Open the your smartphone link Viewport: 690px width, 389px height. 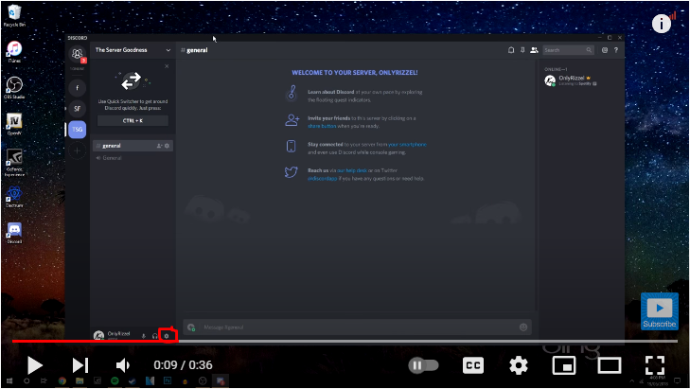pyautogui.click(x=407, y=144)
